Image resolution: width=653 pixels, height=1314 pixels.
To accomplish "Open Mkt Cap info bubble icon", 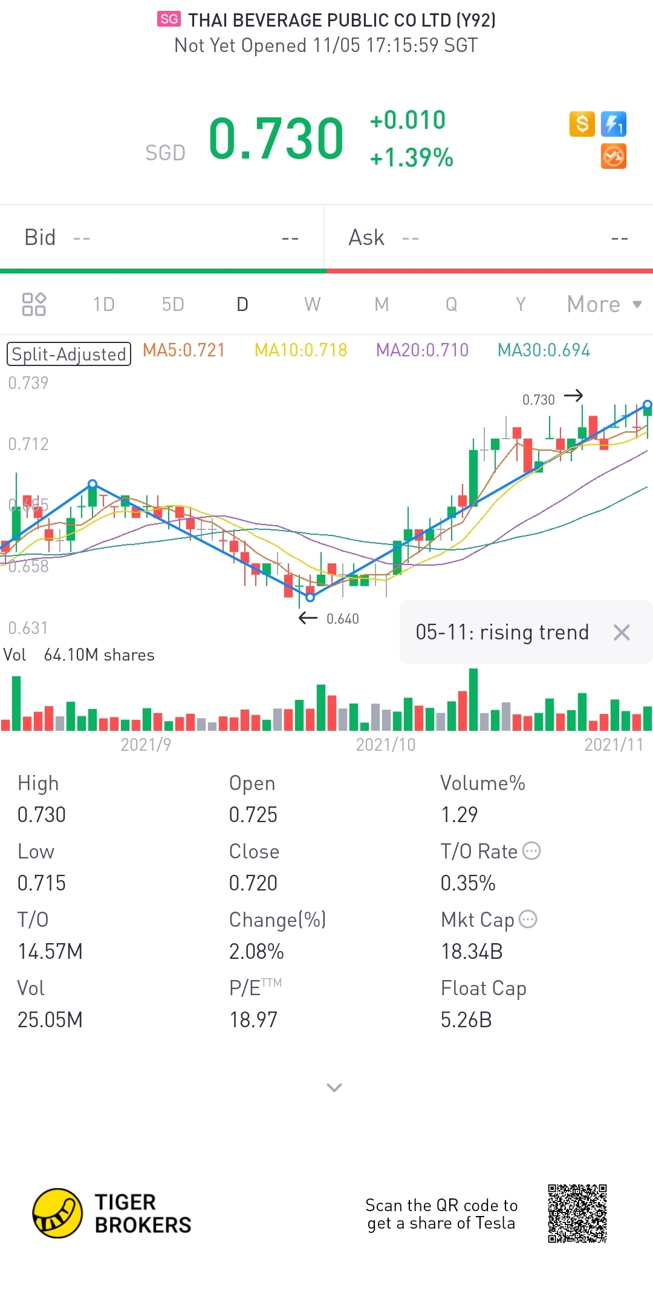I will pos(528,919).
